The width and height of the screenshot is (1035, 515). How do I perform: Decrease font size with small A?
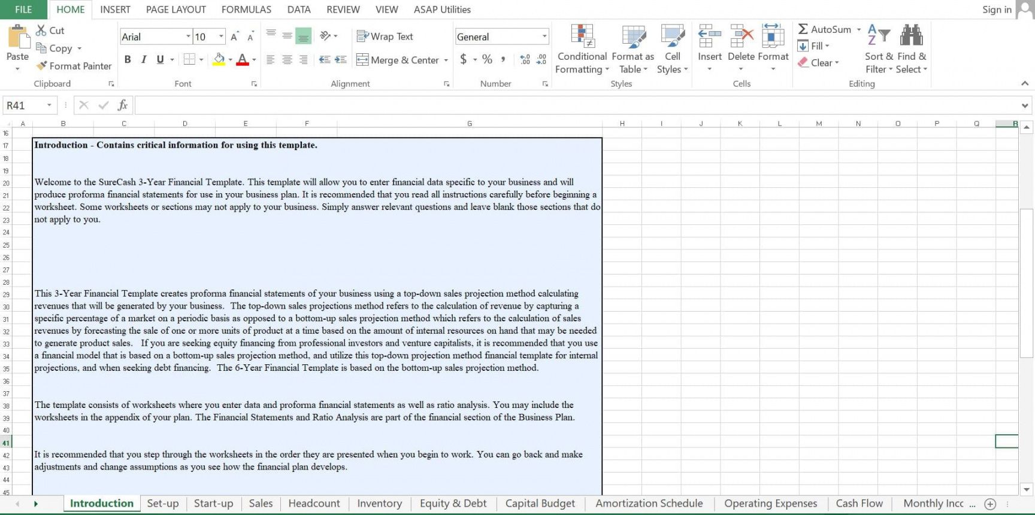coord(250,36)
